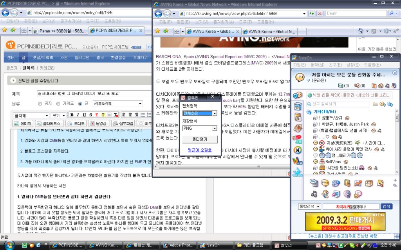Select friend BellVirus in NateOn list
Screen dimensions: 401x250
[x=333, y=162]
